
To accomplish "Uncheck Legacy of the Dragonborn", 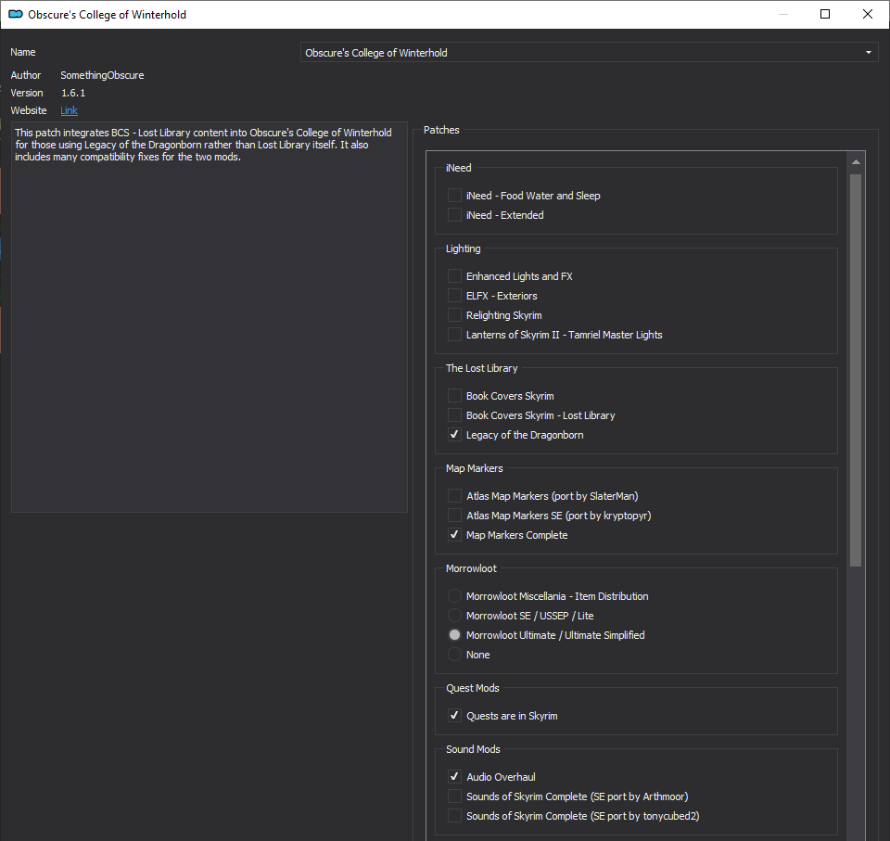I will [454, 435].
